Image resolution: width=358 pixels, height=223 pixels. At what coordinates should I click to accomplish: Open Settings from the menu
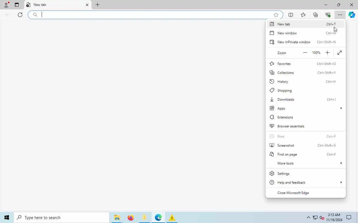pos(306,174)
